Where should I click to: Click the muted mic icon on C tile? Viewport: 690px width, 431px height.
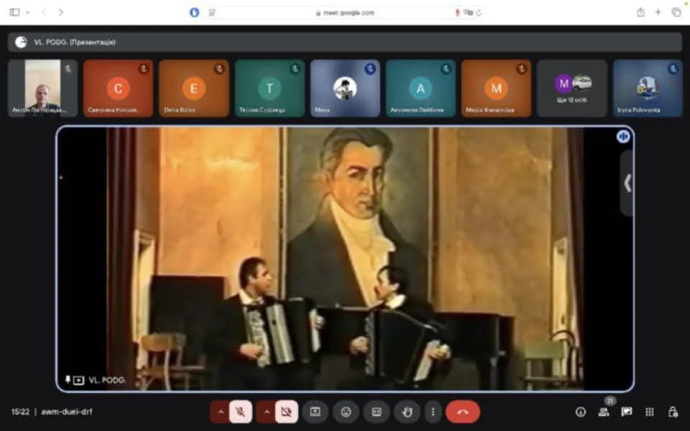click(x=144, y=69)
